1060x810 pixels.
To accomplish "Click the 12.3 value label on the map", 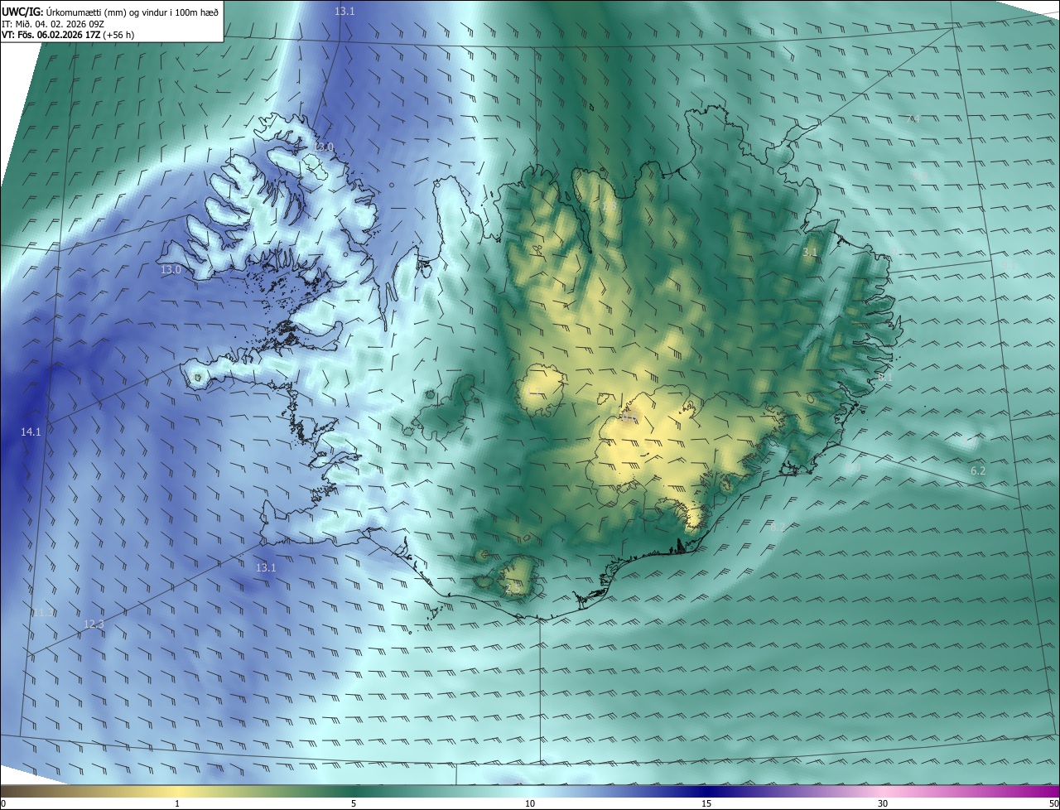I will point(94,624).
